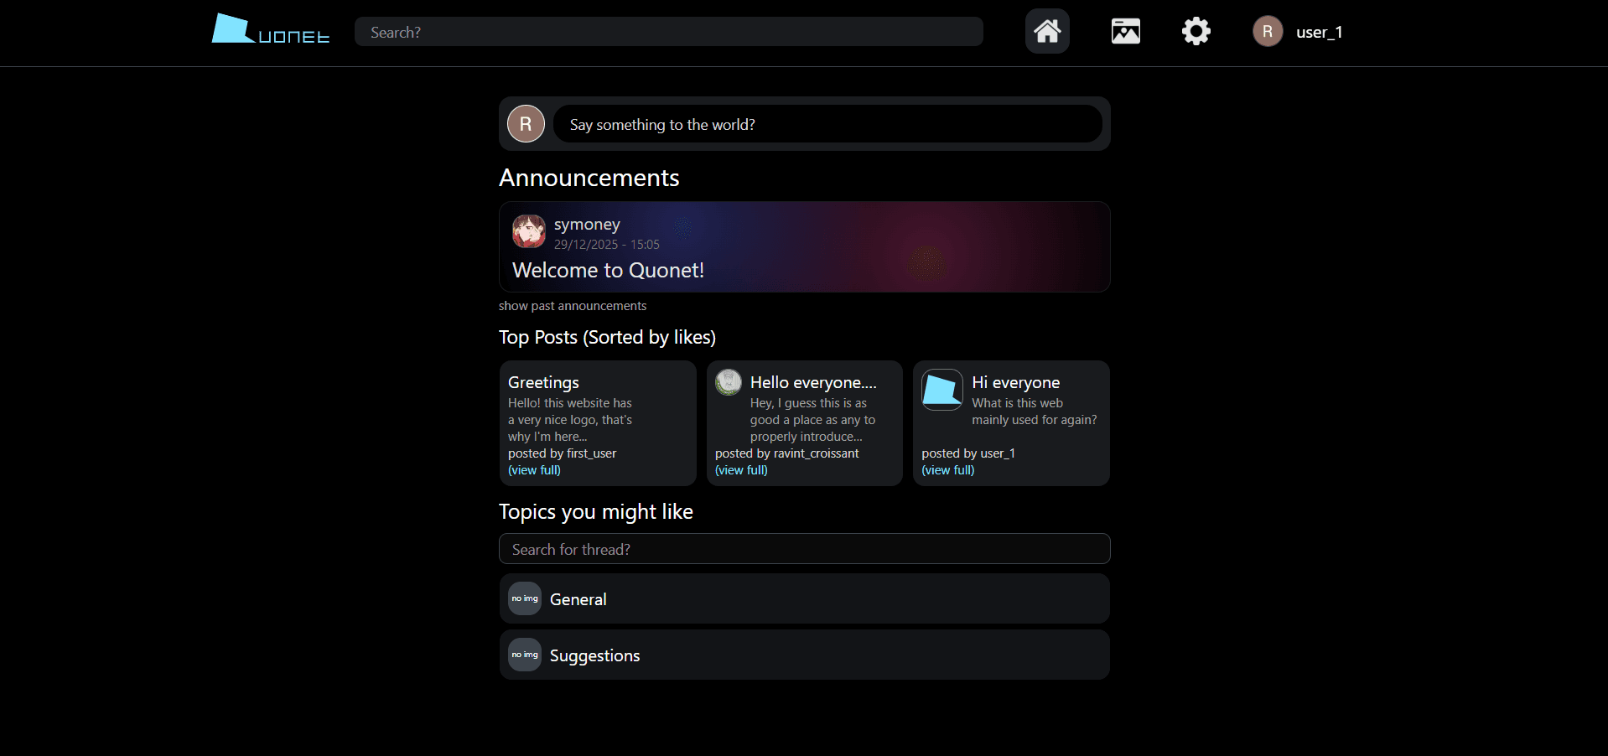The width and height of the screenshot is (1608, 756).
Task: Click ravint_croissant's avatar on the Hello everyone post
Action: [x=729, y=382]
